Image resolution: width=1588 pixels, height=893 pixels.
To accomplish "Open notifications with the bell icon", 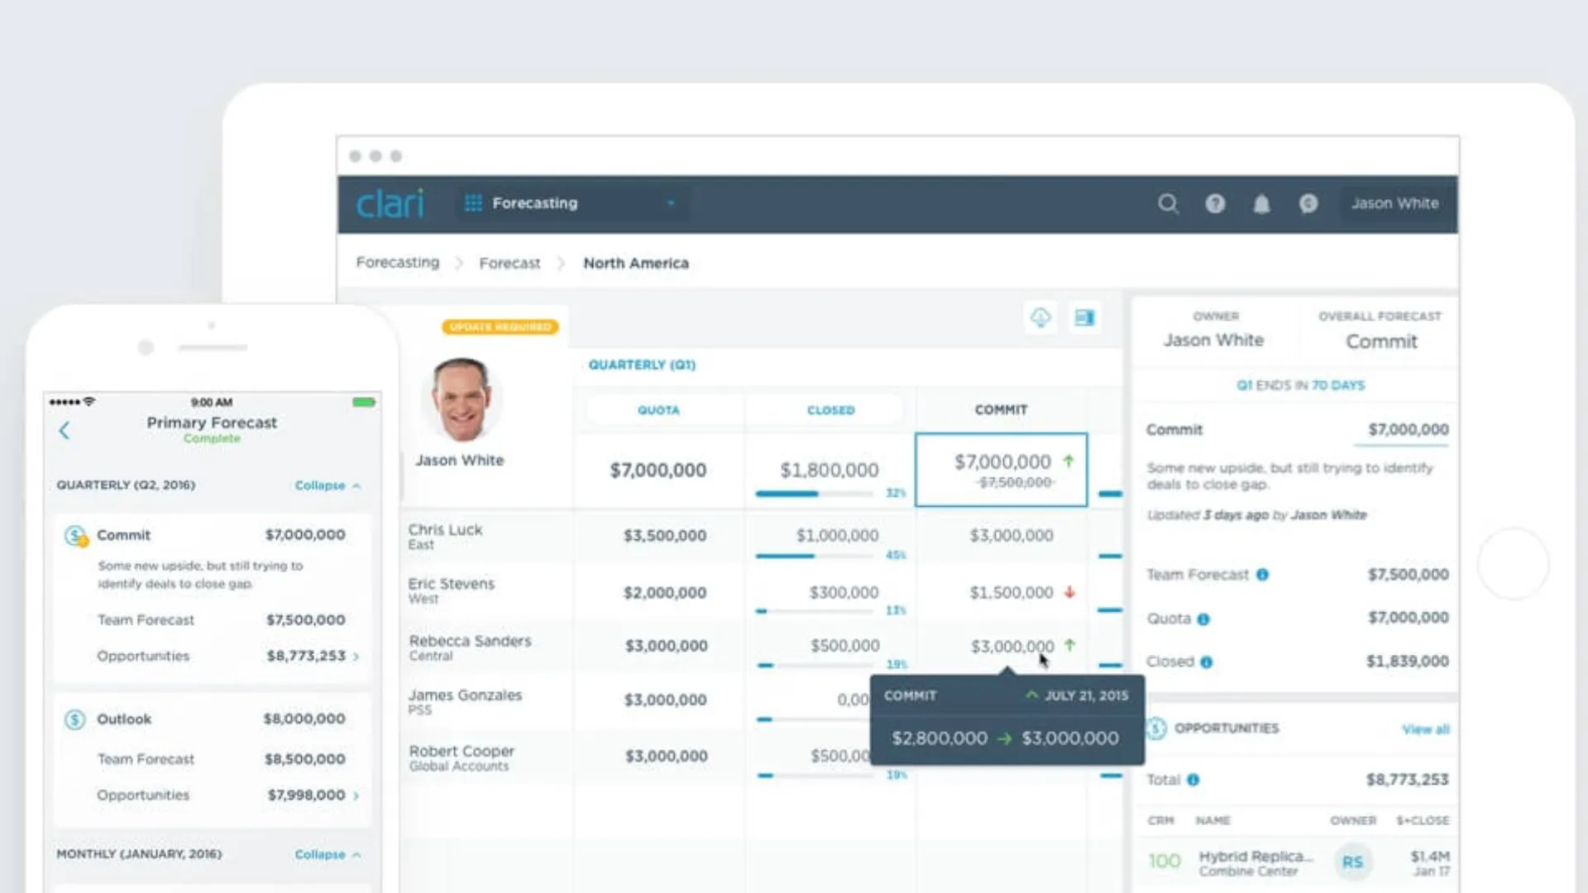I will [1260, 204].
